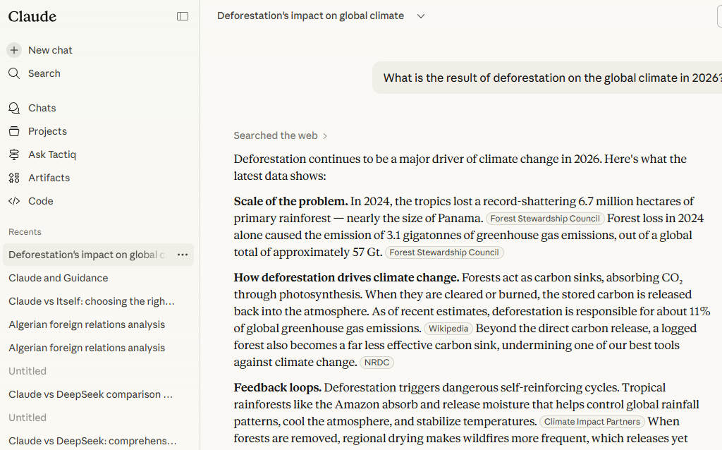Click the How deforestation drives climate change heading
This screenshot has width=722, height=450.
click(x=346, y=277)
